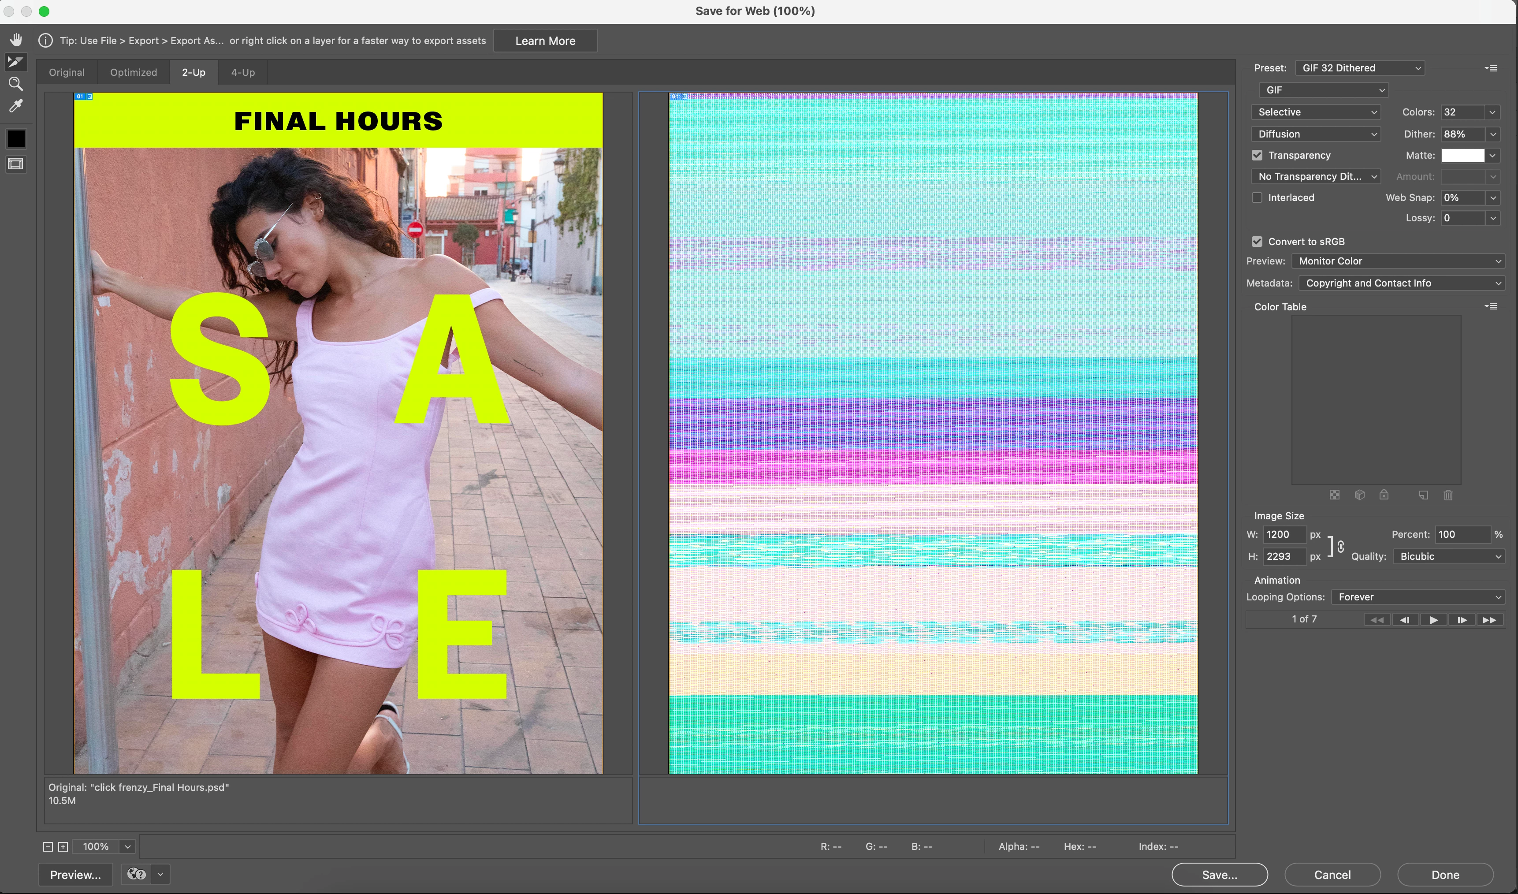The height and width of the screenshot is (894, 1518).
Task: Click the zoom-in plus icon
Action: [63, 846]
